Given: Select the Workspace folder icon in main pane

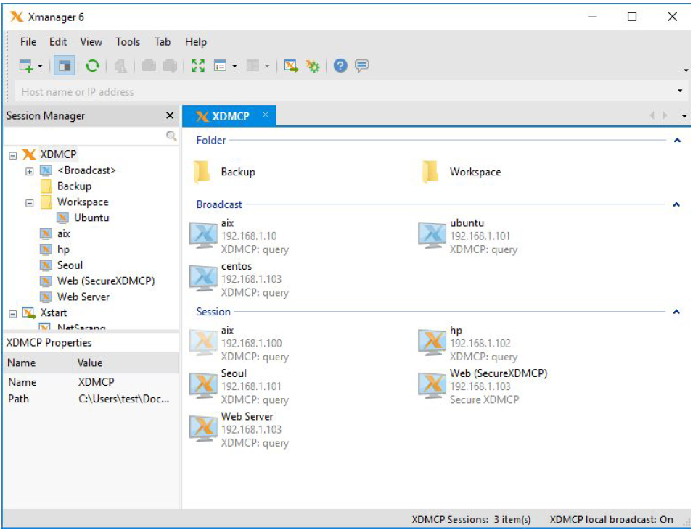Looking at the screenshot, I should [430, 171].
